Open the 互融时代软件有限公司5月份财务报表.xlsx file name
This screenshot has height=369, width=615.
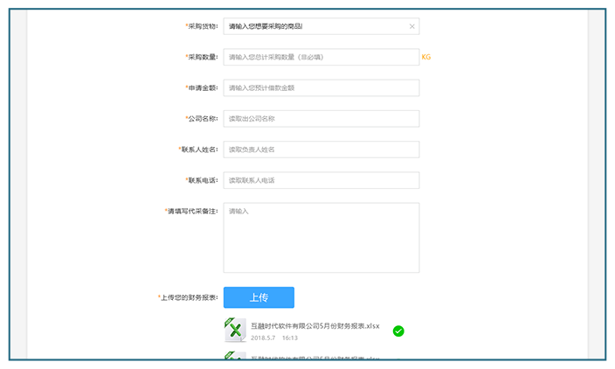tap(314, 325)
